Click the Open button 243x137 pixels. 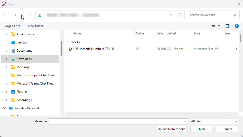201,129
